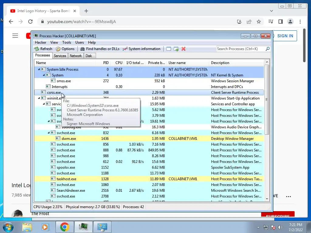Select the svchost.exe row with PID 2708

(149, 196)
